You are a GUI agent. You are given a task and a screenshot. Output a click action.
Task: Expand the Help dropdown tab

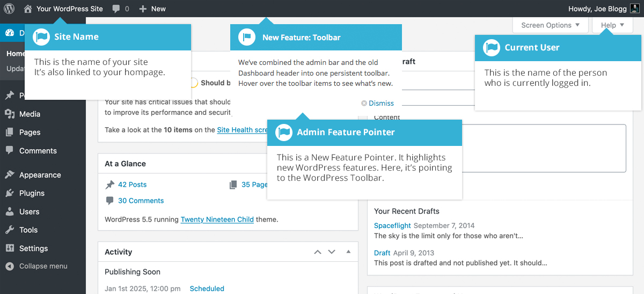(x=612, y=25)
